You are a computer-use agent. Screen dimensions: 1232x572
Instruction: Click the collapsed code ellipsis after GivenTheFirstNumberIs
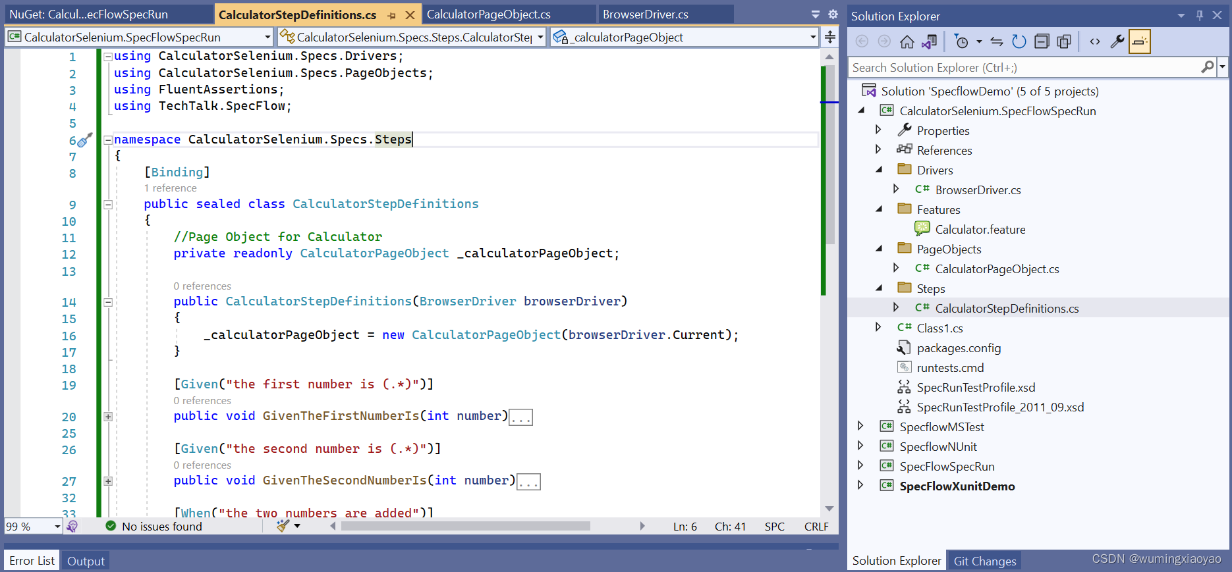[x=521, y=417]
